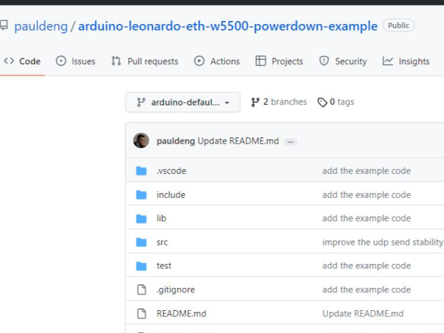This screenshot has height=333, width=444.
Task: Click the src folder icon
Action: point(141,242)
